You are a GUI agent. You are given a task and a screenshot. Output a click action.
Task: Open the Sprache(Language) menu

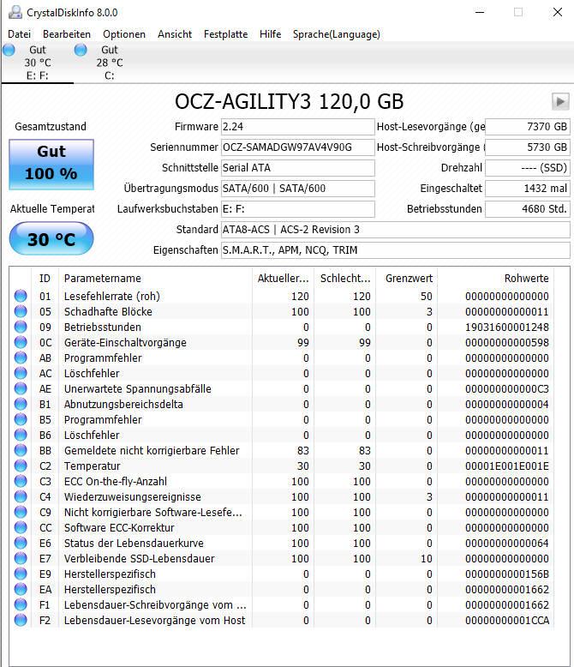click(337, 34)
